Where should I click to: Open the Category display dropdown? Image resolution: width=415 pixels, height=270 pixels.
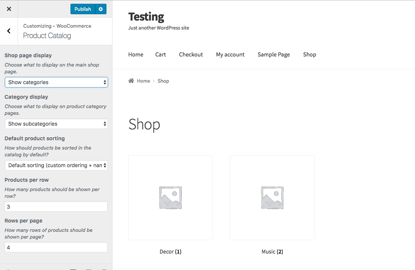(x=56, y=124)
